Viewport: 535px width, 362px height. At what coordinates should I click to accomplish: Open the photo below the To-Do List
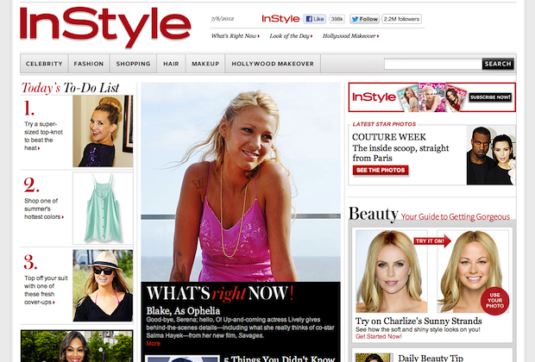click(x=77, y=346)
